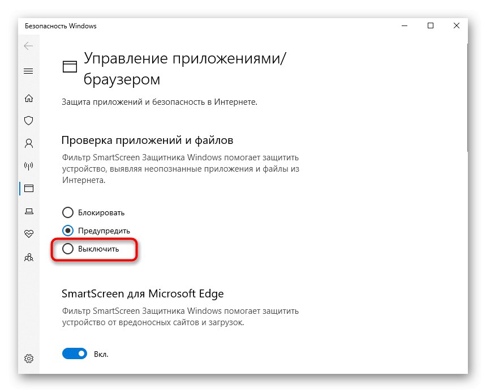The width and height of the screenshot is (486, 392).
Task: Minimize the Безопасность Windows window
Action: click(405, 25)
